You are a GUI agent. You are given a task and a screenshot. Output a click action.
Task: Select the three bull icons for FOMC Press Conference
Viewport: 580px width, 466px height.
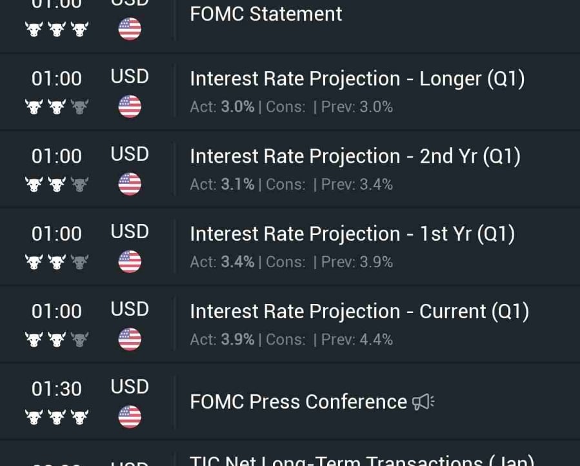tap(57, 417)
